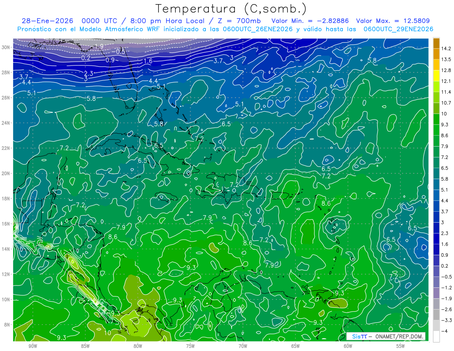Click the '8N' latitude axis label

click(x=8, y=324)
